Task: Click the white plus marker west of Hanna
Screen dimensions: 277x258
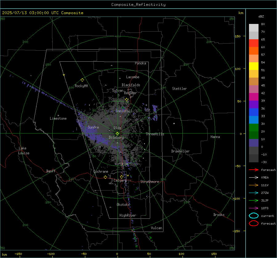Action: click(174, 123)
